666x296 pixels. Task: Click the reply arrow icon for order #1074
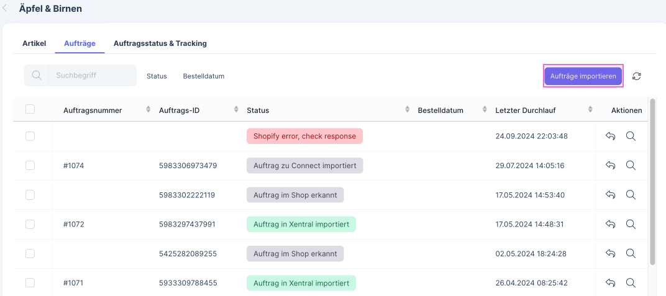(x=611, y=165)
